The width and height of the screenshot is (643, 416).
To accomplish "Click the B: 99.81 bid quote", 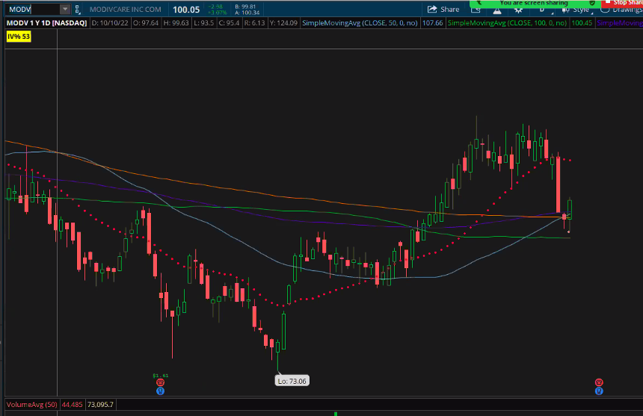I will tap(245, 7).
